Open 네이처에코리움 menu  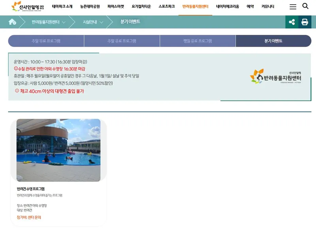(x=228, y=6)
